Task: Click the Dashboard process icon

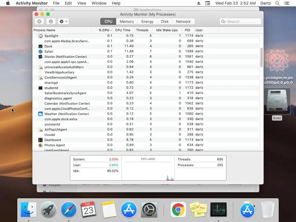Action: pyautogui.click(x=40, y=140)
